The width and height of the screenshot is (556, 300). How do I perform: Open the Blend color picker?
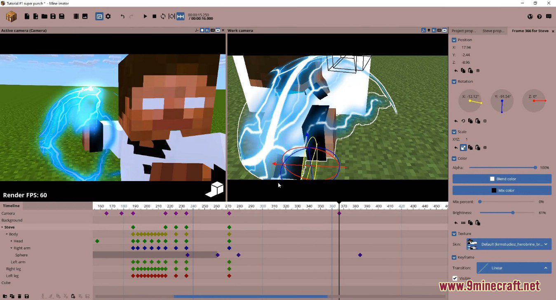(502, 179)
